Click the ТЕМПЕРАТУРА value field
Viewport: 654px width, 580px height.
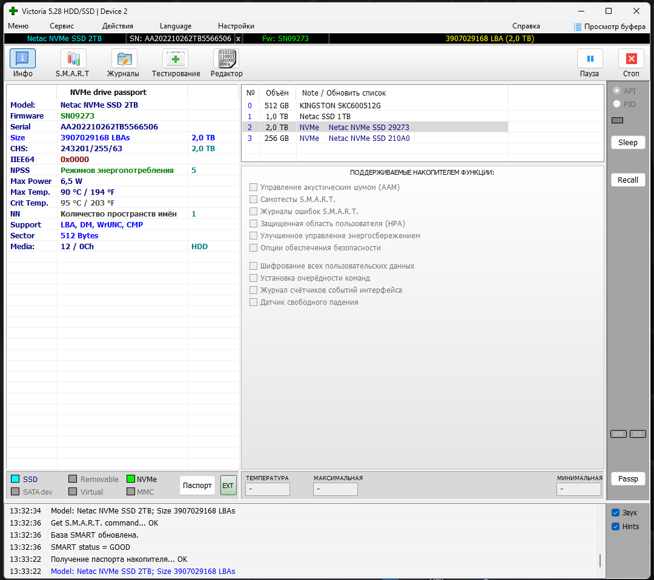coord(268,489)
